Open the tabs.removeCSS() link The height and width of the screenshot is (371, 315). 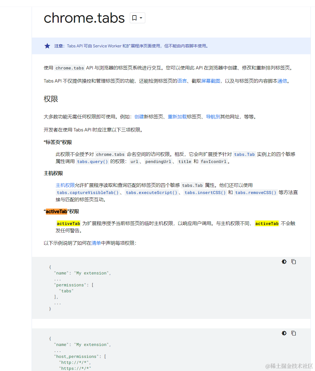(256, 193)
